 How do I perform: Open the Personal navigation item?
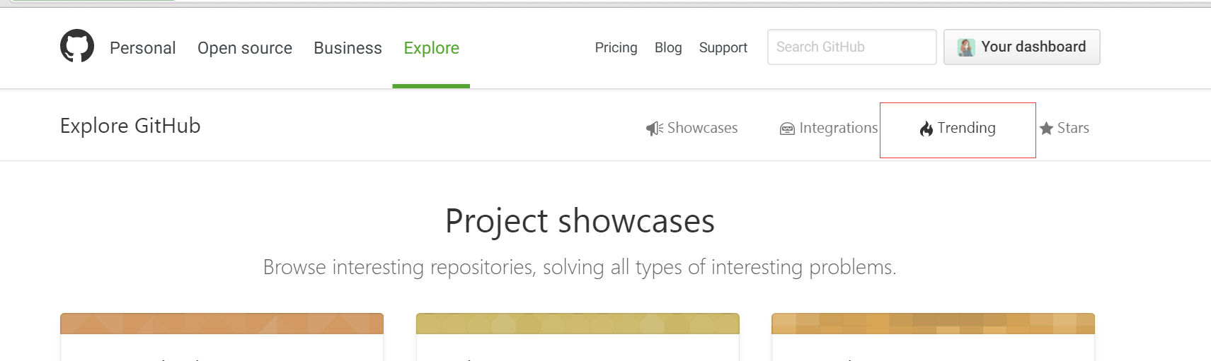(x=142, y=48)
